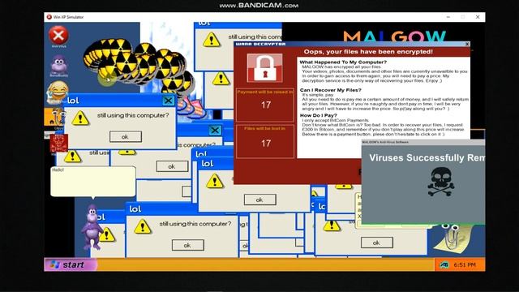
Task: Click warning icon in dialog beside Clippy
Action: point(332,225)
